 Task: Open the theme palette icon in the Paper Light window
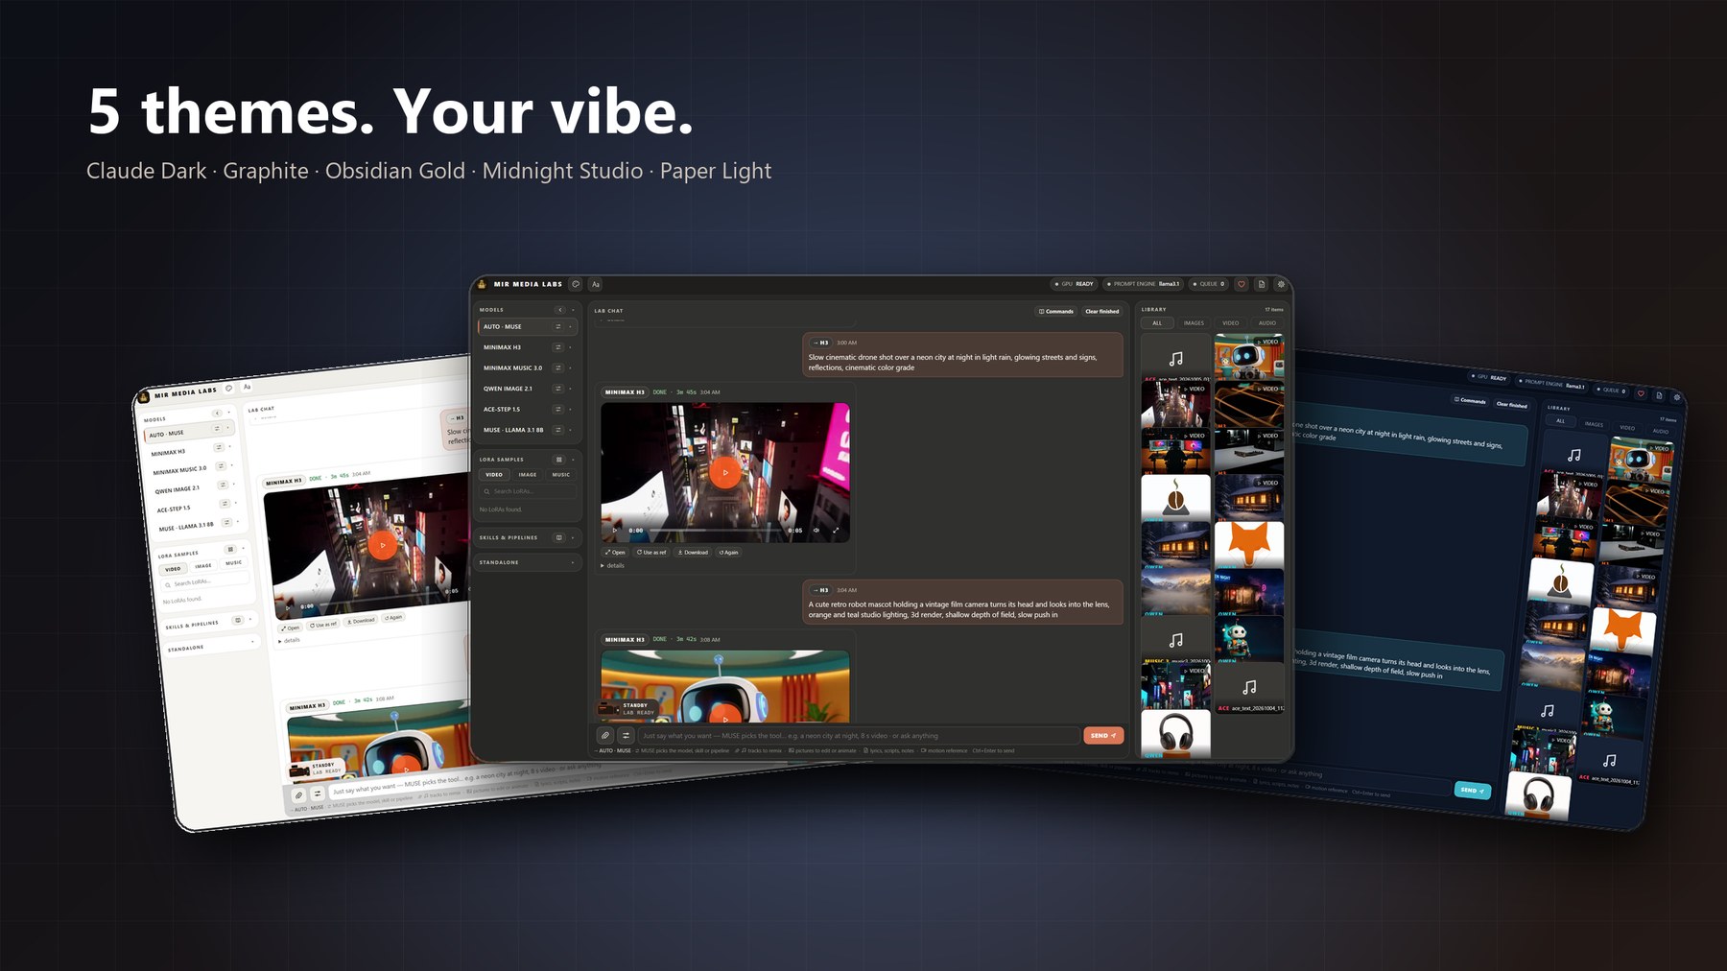[x=229, y=389]
